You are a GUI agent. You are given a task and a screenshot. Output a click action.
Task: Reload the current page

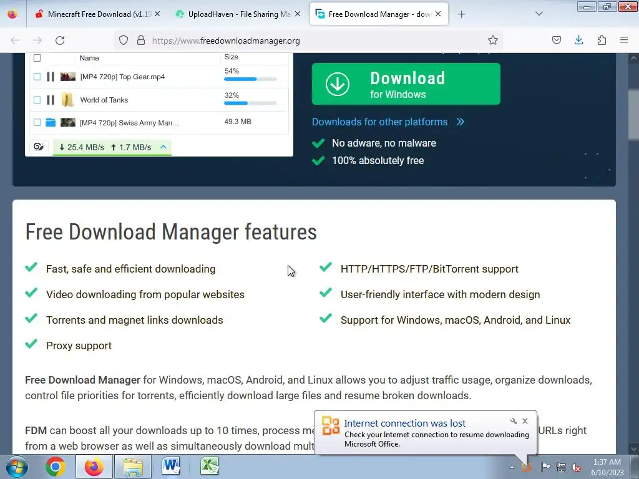[x=60, y=41]
